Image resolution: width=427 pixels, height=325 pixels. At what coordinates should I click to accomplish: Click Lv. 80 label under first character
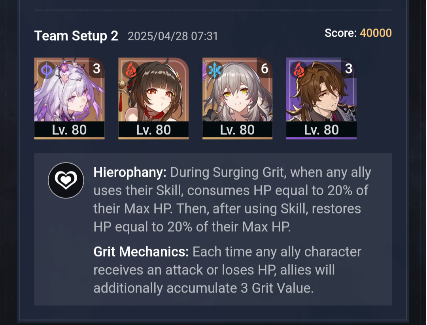pos(69,130)
